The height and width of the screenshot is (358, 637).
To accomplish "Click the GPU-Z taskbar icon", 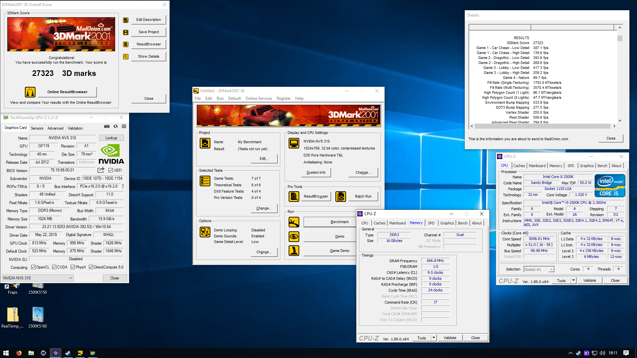I will coord(93,353).
